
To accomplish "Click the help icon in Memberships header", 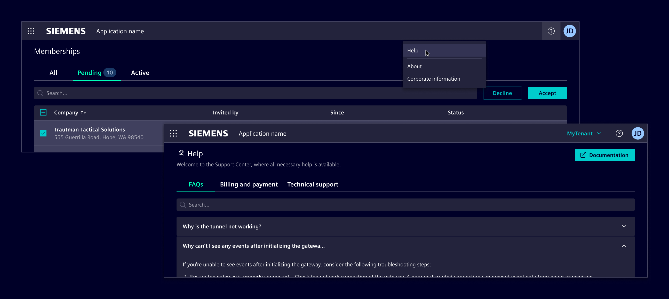I will pos(551,31).
